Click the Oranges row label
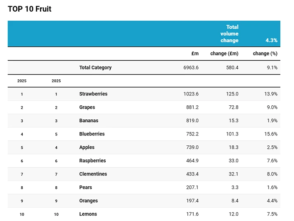Screen dimensions: 294x221 click(x=88, y=201)
